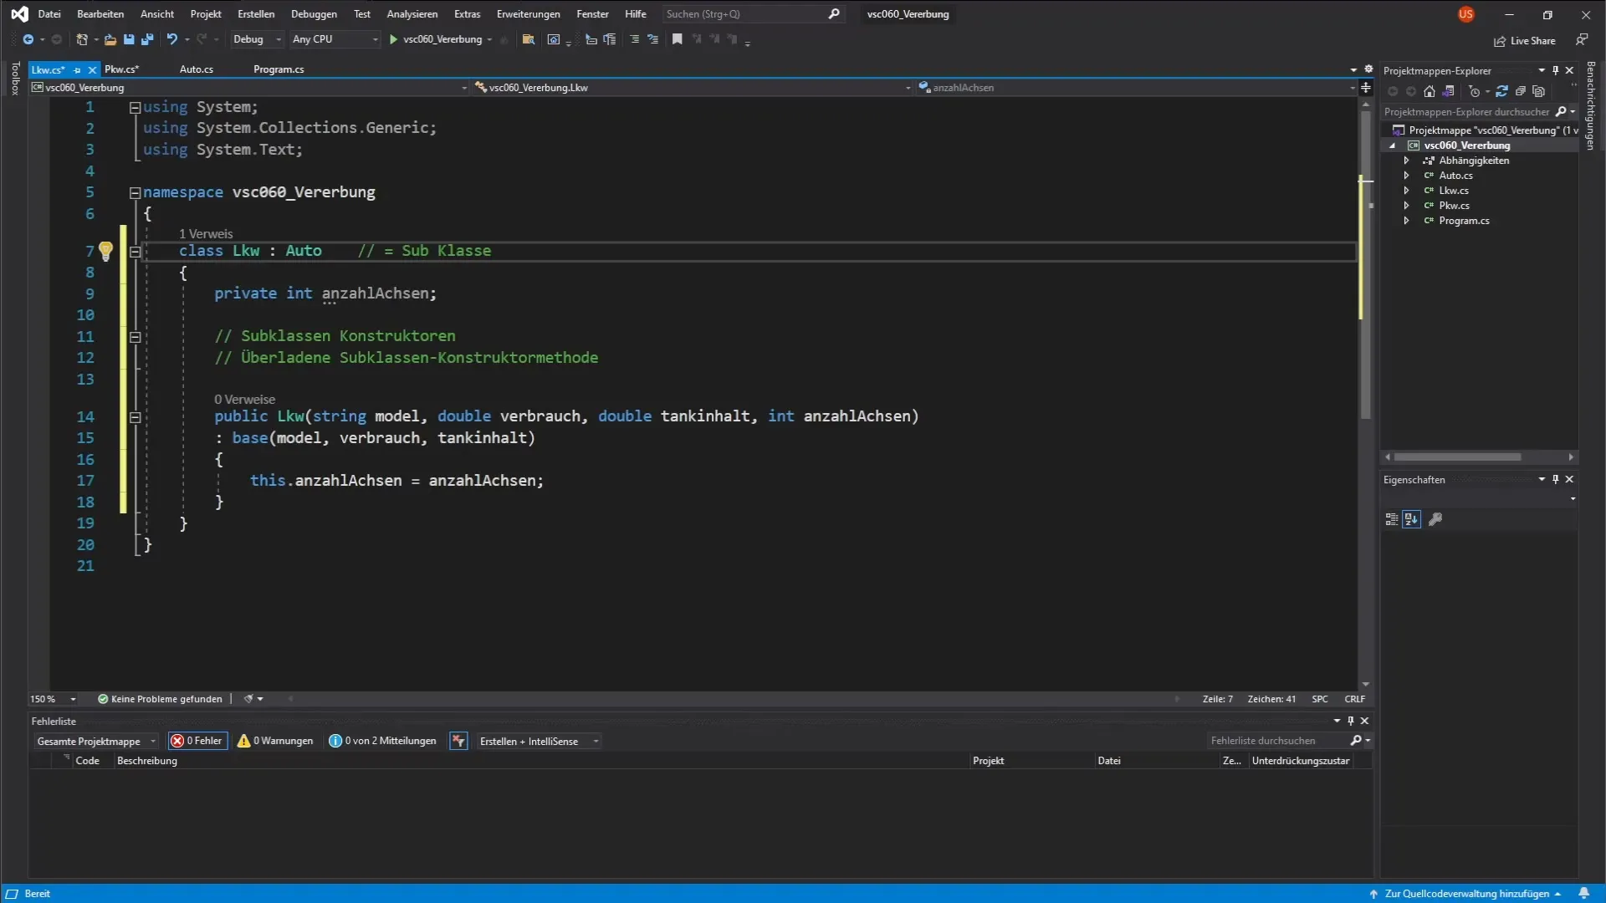
Task: Open the 150 % zoom dropdown
Action: [x=54, y=699]
